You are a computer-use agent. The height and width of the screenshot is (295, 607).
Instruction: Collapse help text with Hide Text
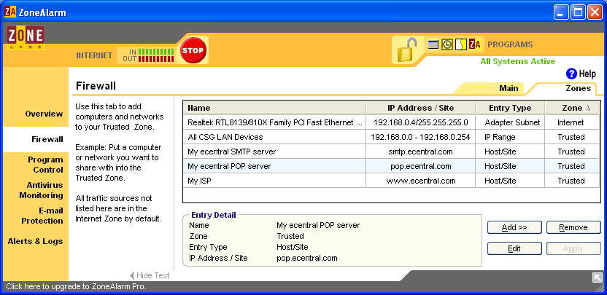coord(150,275)
